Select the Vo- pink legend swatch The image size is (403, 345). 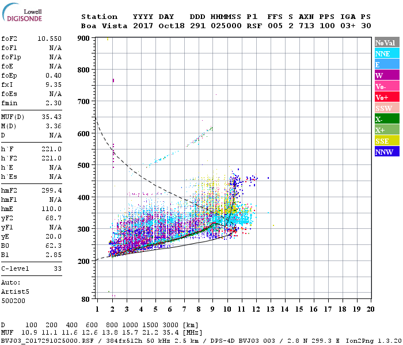pyautogui.click(x=387, y=86)
